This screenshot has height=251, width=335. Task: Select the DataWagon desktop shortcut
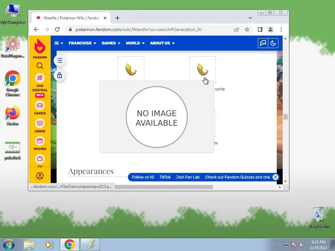13,47
